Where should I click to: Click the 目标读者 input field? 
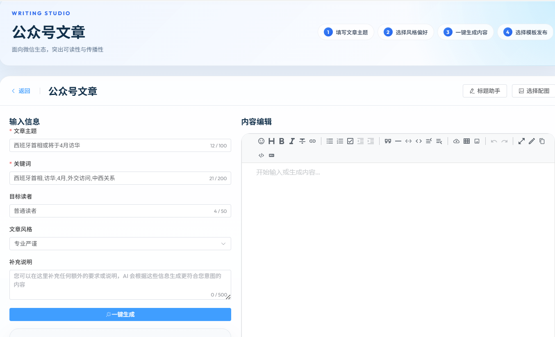coord(120,211)
